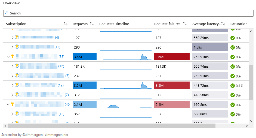The image size is (256, 138).
Task: Click green check icon beside 0.1% saturation
Action: point(233,86)
